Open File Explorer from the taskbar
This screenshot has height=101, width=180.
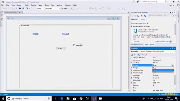coord(68,98)
